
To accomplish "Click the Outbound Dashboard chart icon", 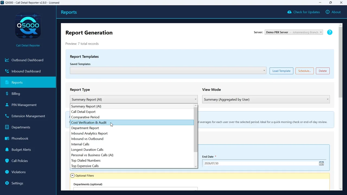I will (x=7, y=60).
